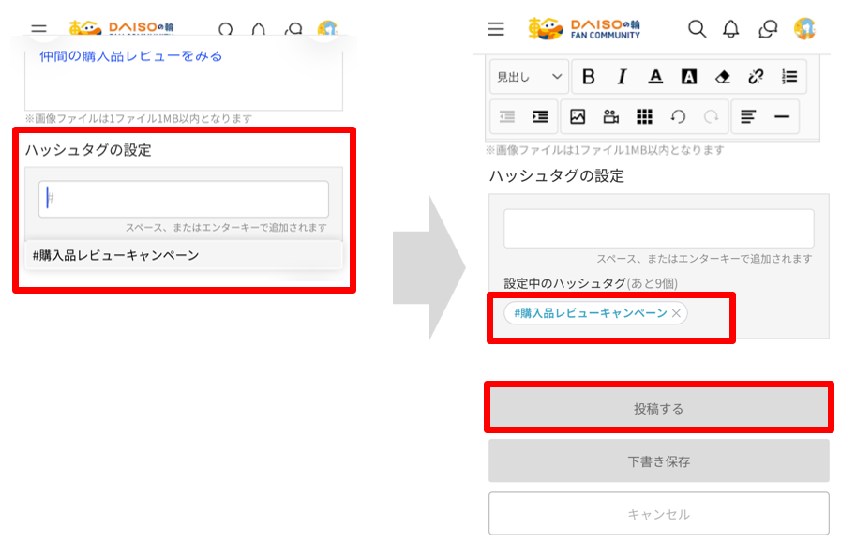Click the notification bell in right header
This screenshot has width=841, height=543.
click(731, 29)
